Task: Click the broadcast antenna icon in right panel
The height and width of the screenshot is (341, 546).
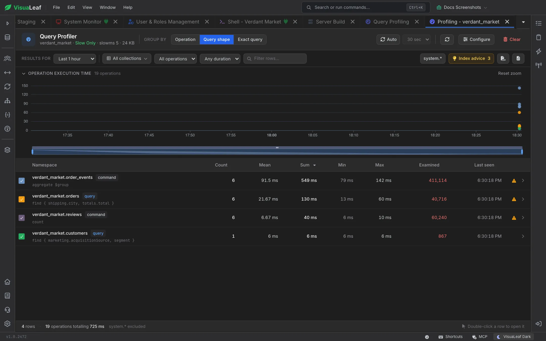Action: [538, 65]
